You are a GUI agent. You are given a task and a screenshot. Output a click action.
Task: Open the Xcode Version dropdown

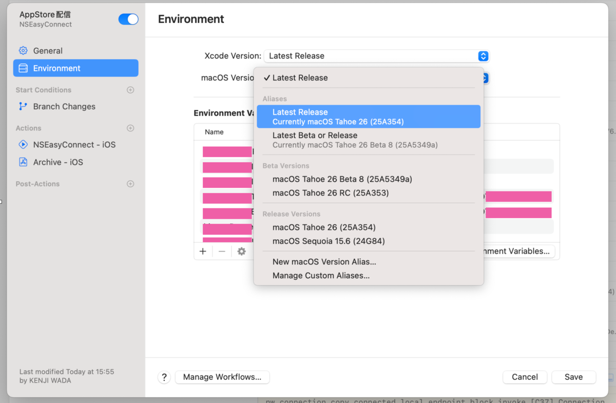point(376,56)
